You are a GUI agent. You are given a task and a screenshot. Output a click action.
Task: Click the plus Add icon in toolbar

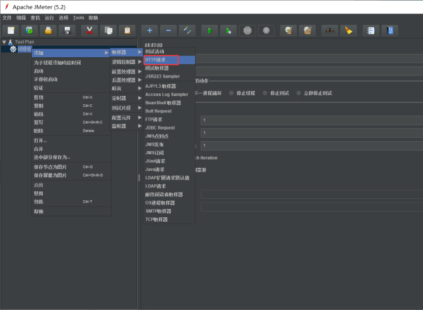pyautogui.click(x=150, y=30)
